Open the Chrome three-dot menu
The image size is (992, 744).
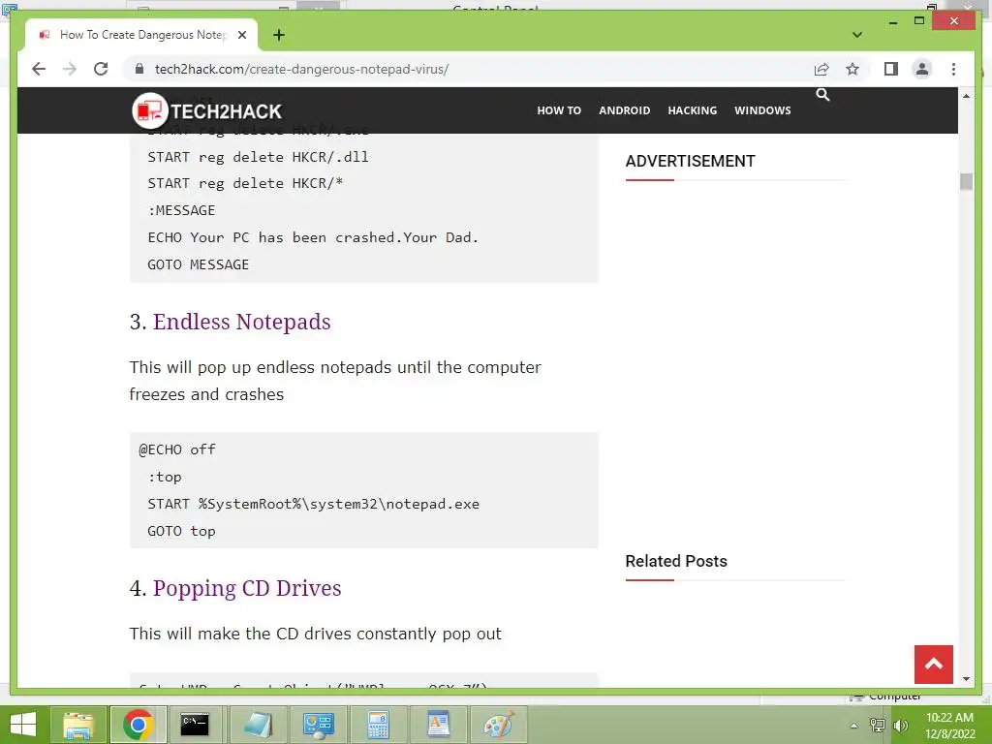coord(953,69)
